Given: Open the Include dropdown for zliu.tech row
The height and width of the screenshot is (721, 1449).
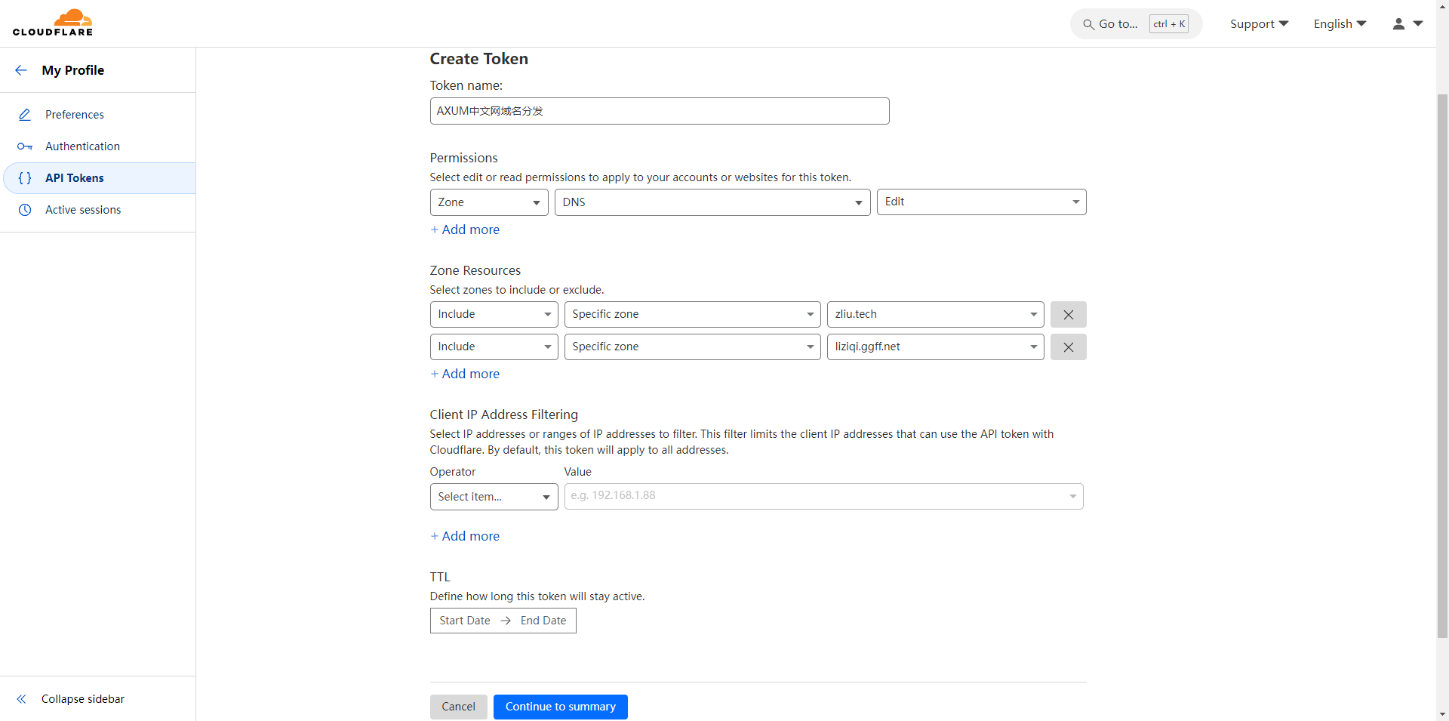Looking at the screenshot, I should 494,314.
